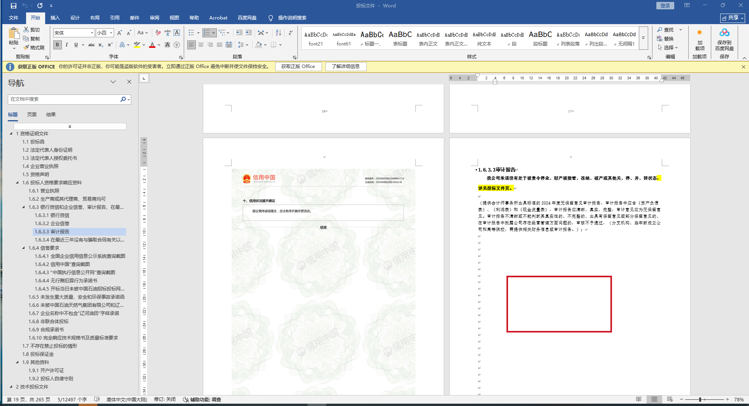Activate the Format Painter brush
Viewport: 749px width, 406px height.
pos(34,48)
